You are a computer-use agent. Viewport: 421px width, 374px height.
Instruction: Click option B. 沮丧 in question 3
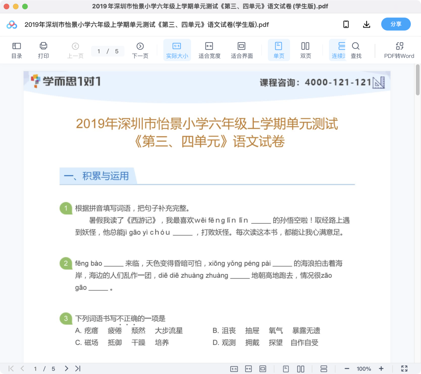tap(224, 330)
